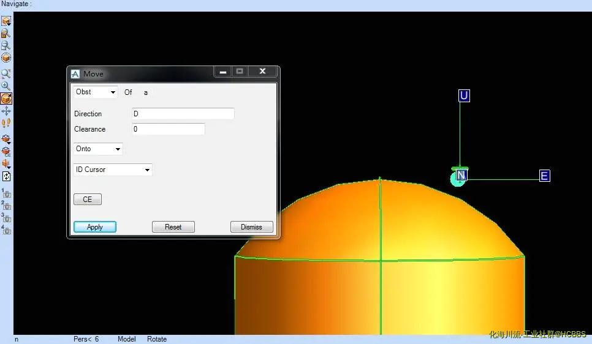Click the magnifier with plus Zoom In icon
The image size is (592, 344).
[x=6, y=86]
